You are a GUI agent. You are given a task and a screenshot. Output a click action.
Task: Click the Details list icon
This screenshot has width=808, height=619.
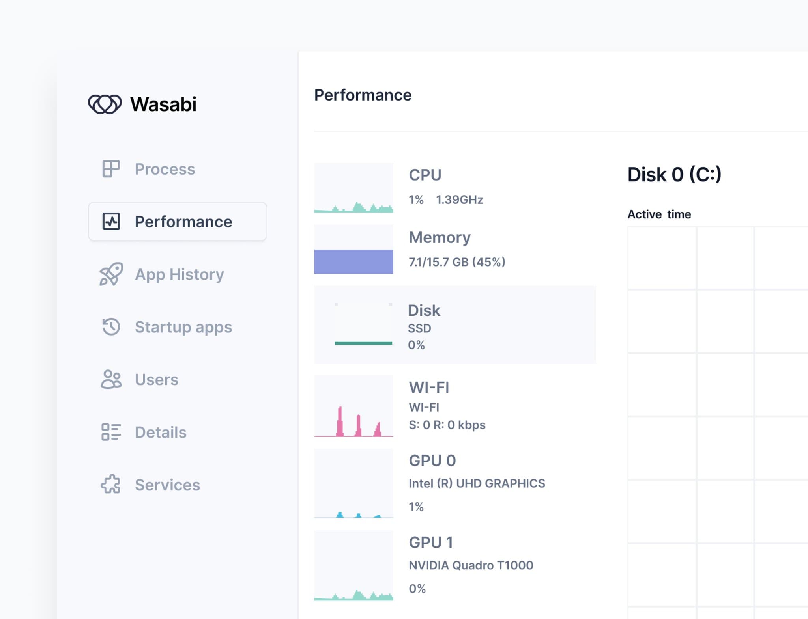coord(111,432)
